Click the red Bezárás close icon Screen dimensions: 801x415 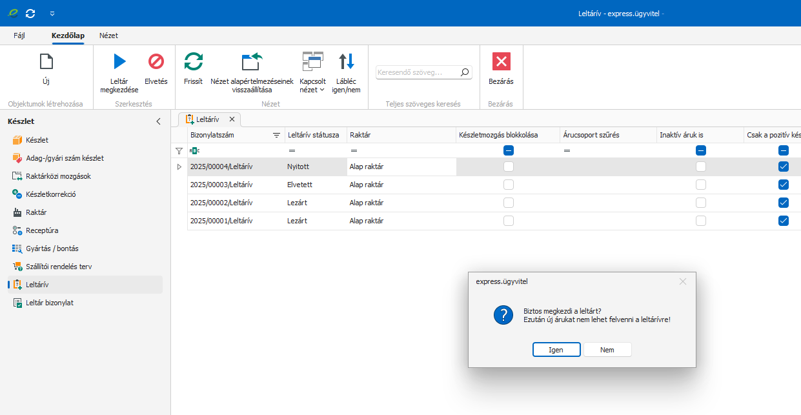[x=501, y=62]
